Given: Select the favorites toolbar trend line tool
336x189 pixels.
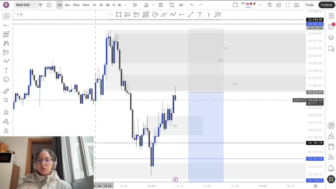Looking at the screenshot, I should pyautogui.click(x=191, y=15).
